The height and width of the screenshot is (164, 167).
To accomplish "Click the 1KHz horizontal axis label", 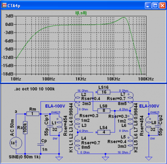I will (81, 79).
